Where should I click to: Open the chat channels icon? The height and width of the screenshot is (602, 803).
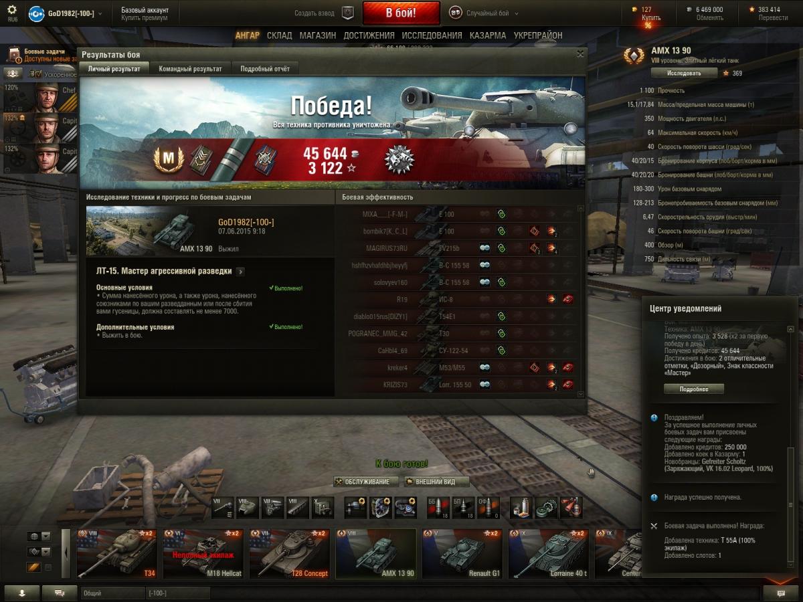(60, 593)
